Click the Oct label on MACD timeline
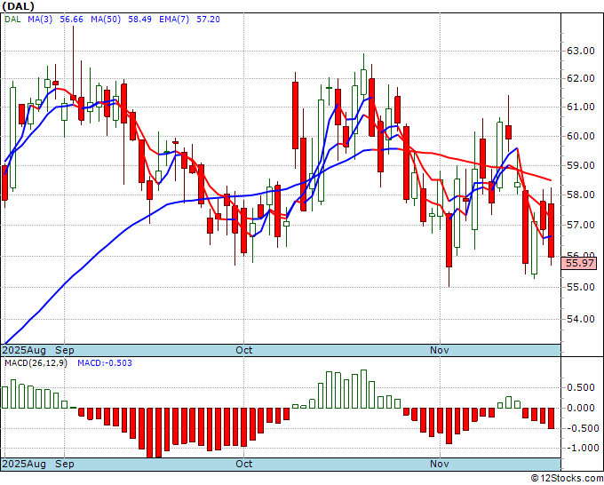The height and width of the screenshot is (485, 604). (244, 464)
